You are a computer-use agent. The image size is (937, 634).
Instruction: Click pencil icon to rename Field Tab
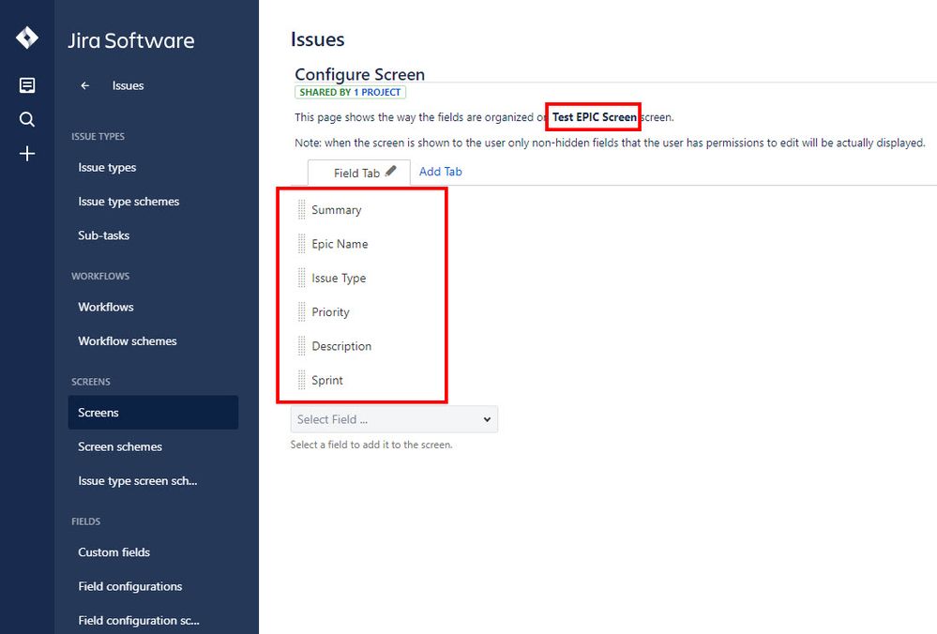pos(391,172)
